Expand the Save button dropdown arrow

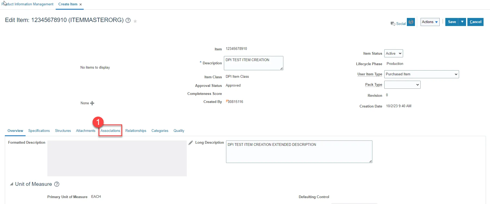tap(462, 22)
